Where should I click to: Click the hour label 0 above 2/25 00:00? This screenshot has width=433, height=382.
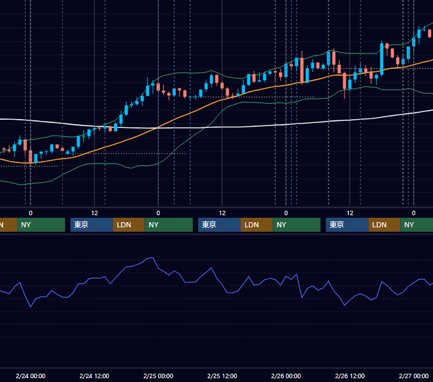(158, 213)
